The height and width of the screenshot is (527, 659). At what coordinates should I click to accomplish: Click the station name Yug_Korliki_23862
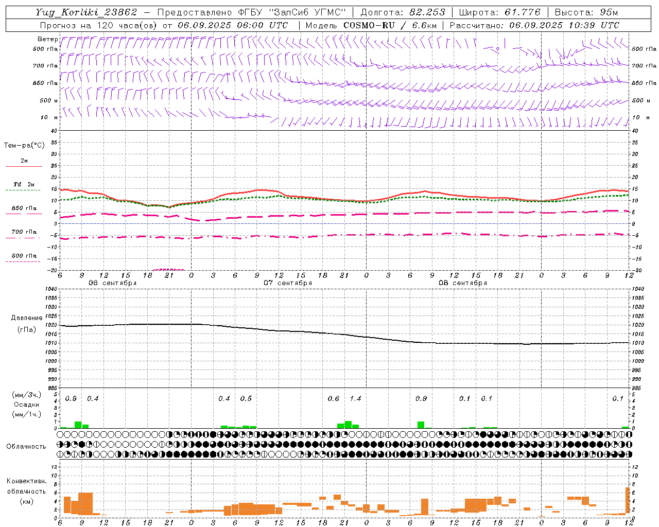click(x=86, y=13)
